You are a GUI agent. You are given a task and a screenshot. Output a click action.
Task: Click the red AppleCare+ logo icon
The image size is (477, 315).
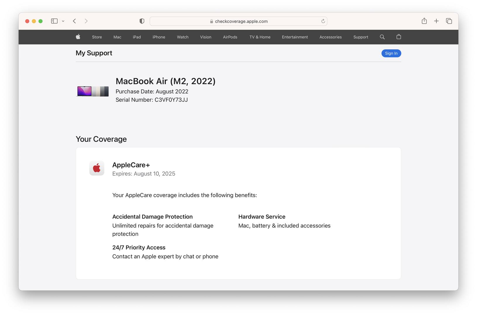pyautogui.click(x=97, y=168)
